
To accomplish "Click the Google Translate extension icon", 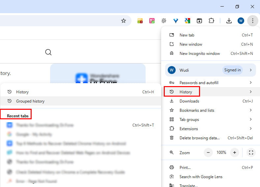I will [x=187, y=21].
